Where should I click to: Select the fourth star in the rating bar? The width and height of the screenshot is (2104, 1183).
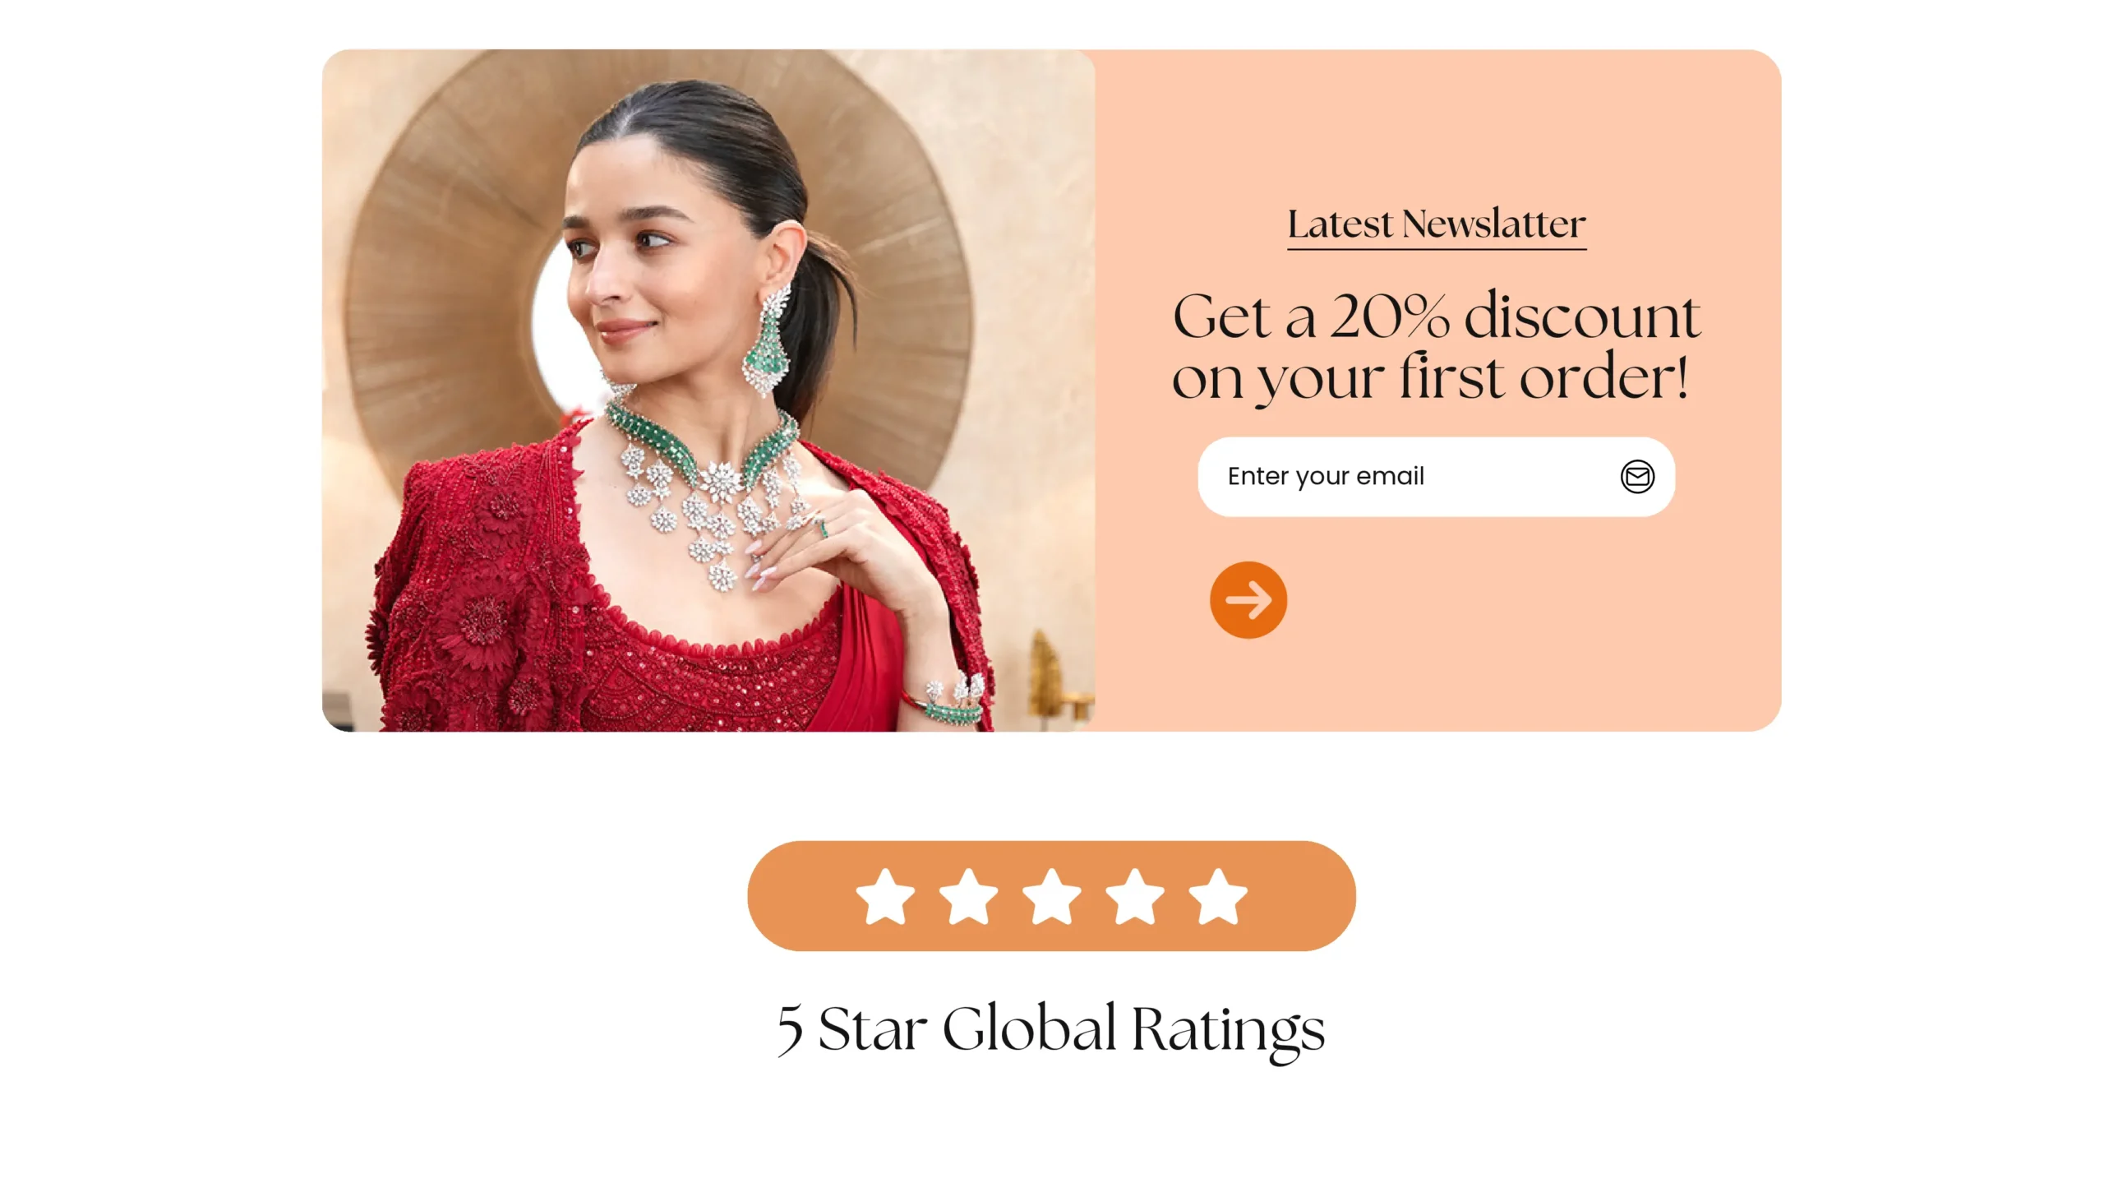(x=1134, y=896)
